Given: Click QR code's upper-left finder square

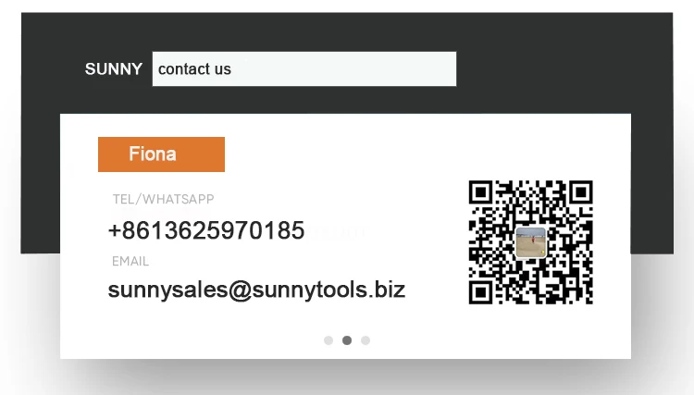Looking at the screenshot, I should [x=481, y=192].
